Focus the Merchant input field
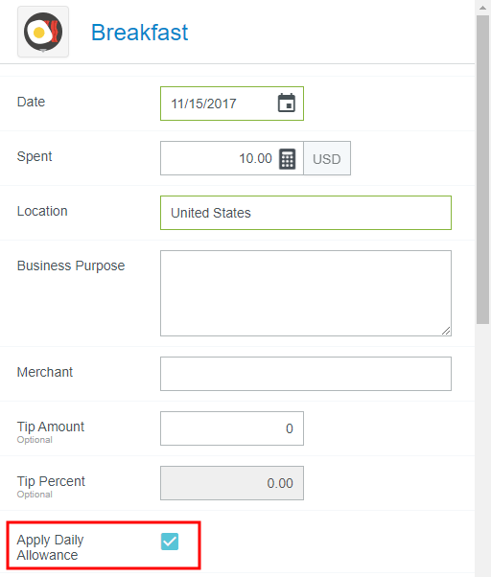This screenshot has height=577, width=491. click(x=306, y=374)
